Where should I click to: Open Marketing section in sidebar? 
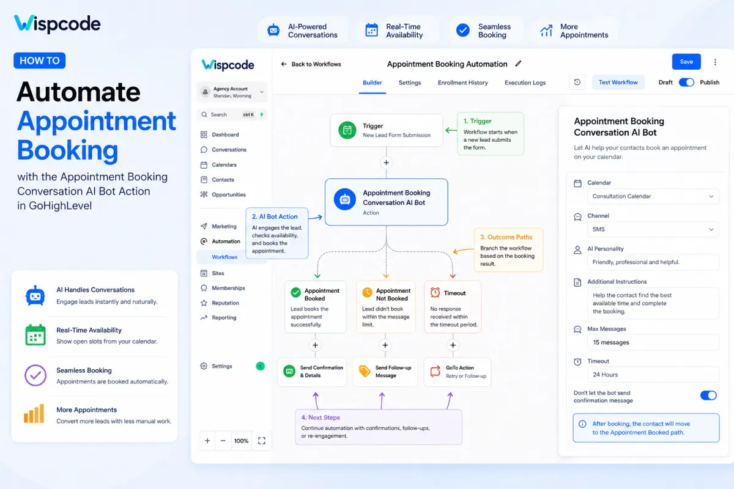(218, 226)
